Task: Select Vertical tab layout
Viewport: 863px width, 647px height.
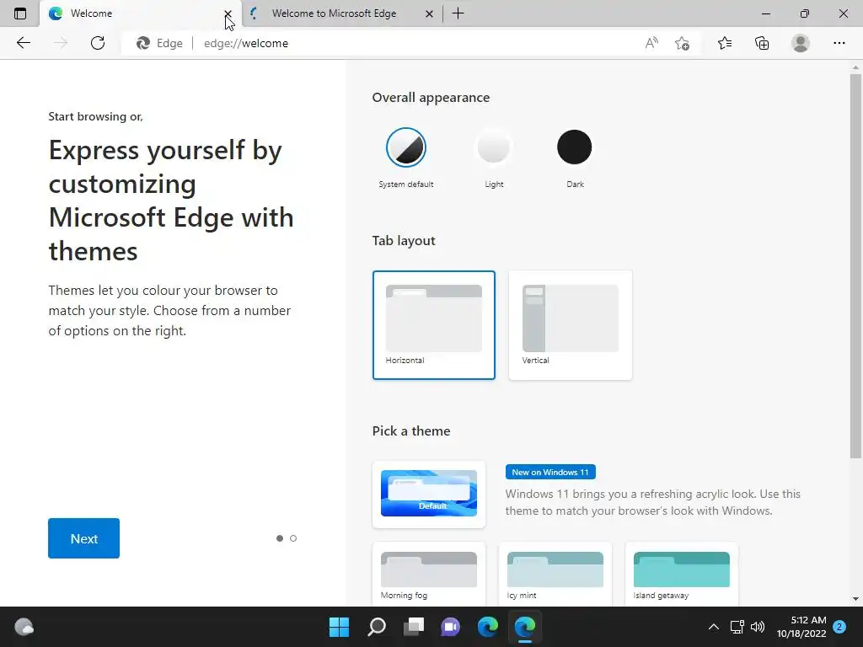Action: (x=571, y=325)
